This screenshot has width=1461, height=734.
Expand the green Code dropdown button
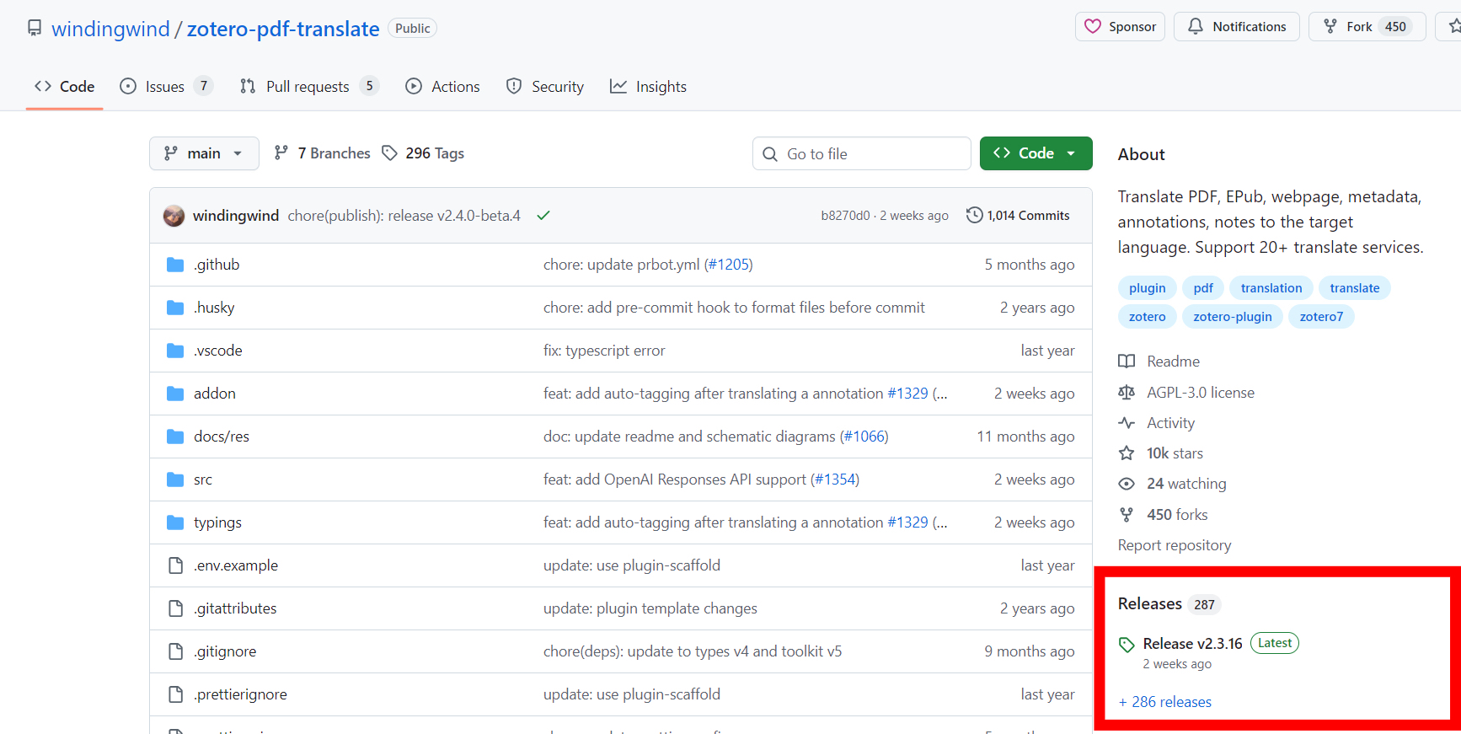click(x=1036, y=153)
